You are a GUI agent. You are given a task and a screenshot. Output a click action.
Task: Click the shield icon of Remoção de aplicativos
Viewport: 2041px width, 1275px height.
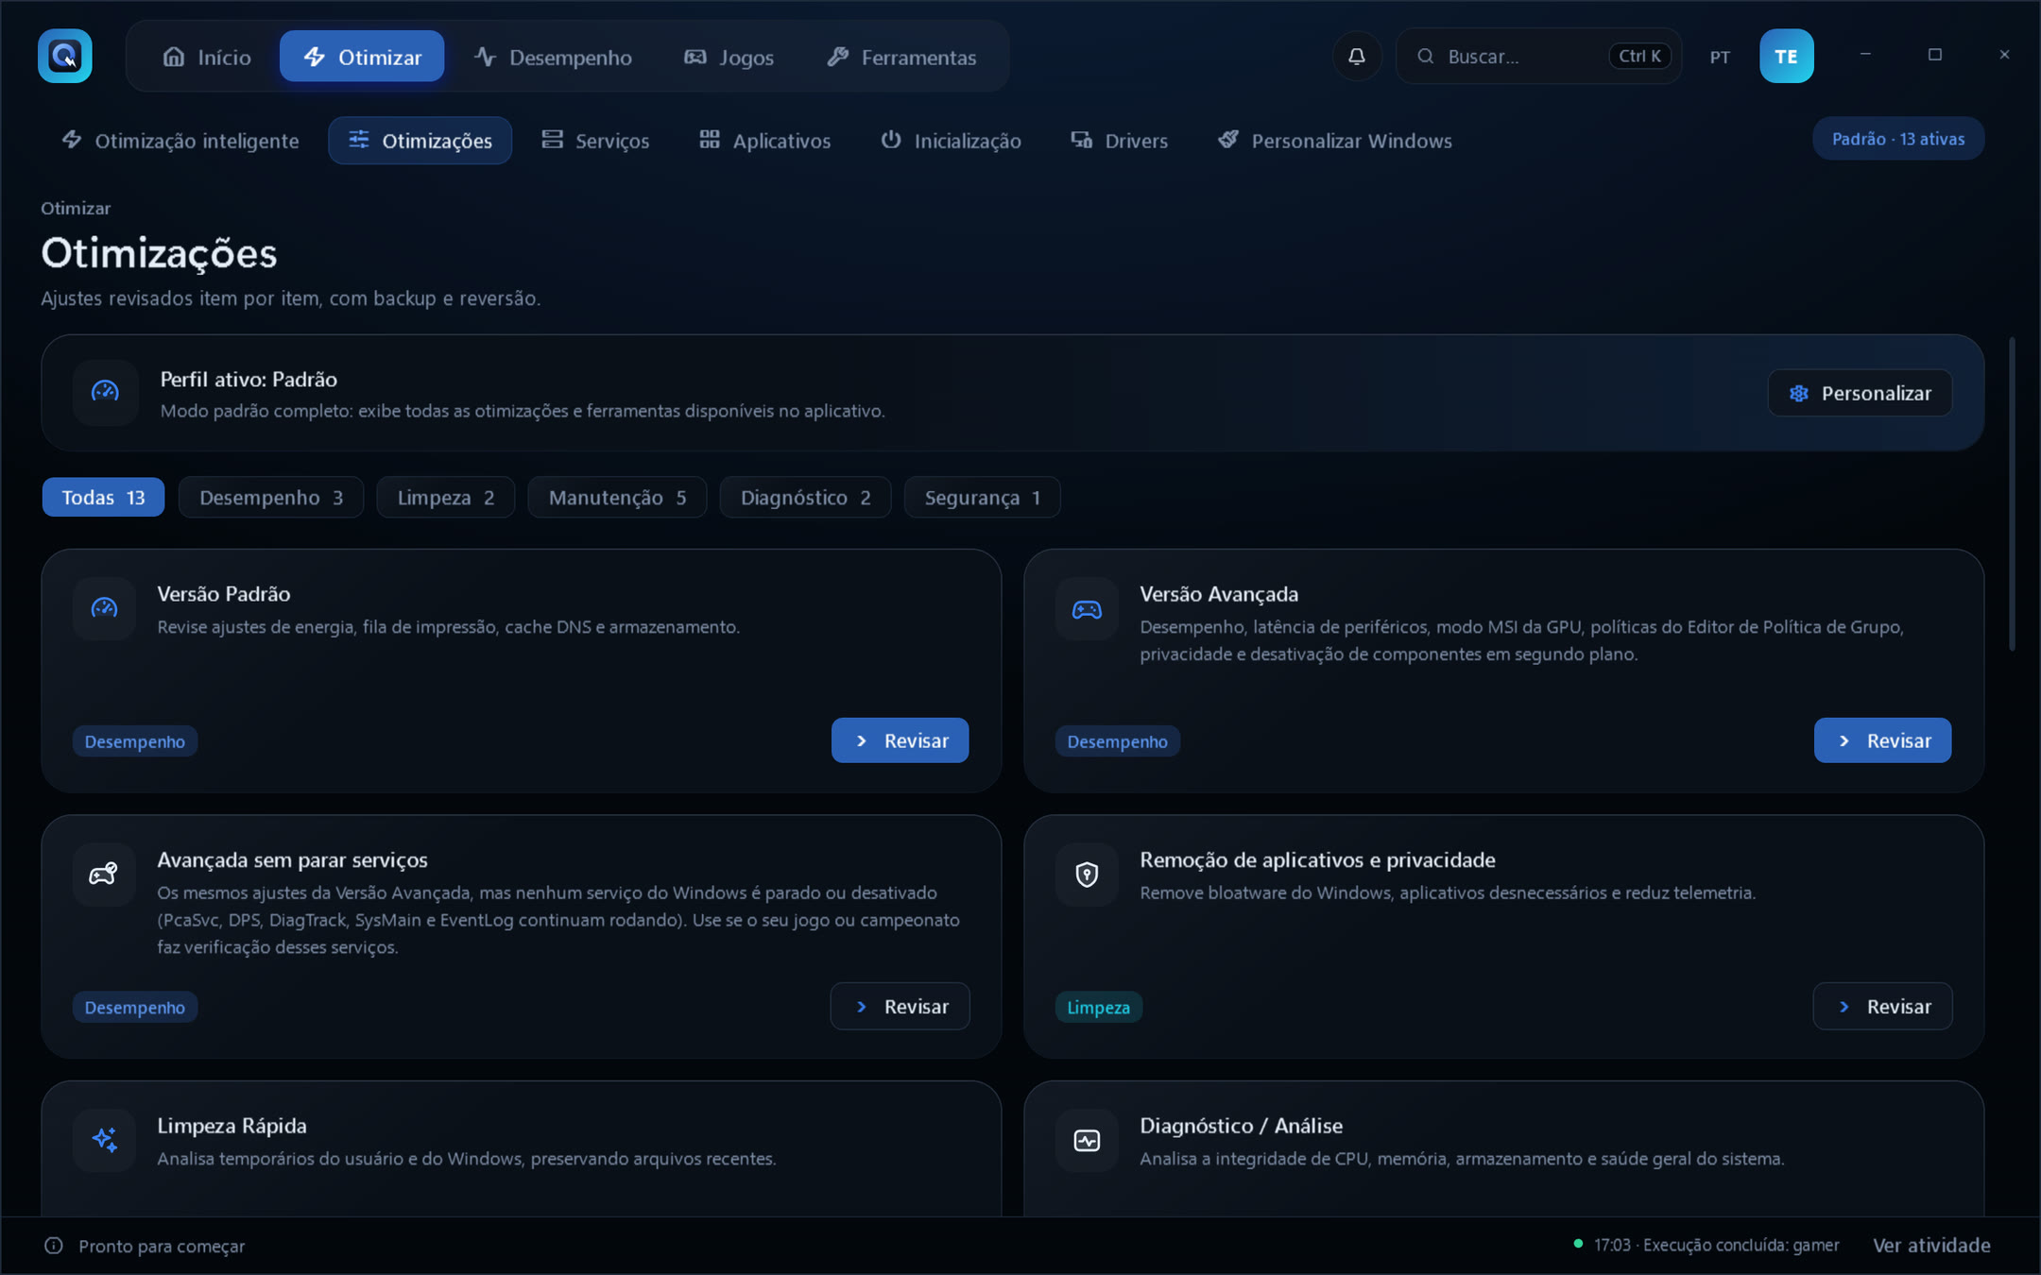click(1087, 875)
